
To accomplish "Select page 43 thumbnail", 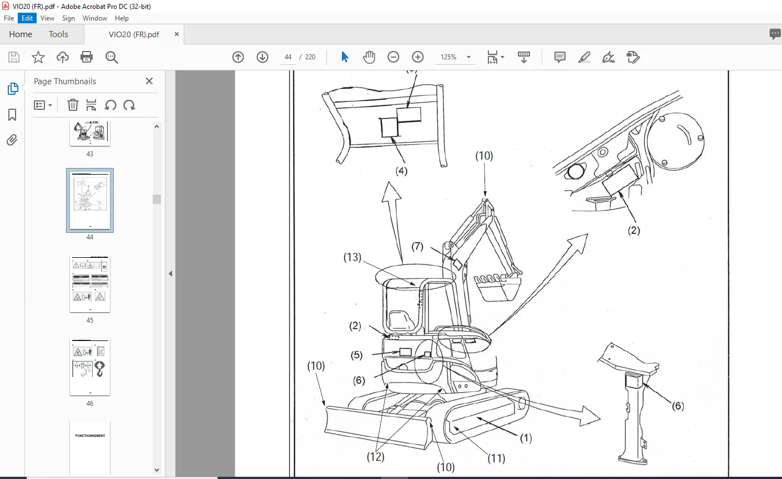I will [90, 134].
